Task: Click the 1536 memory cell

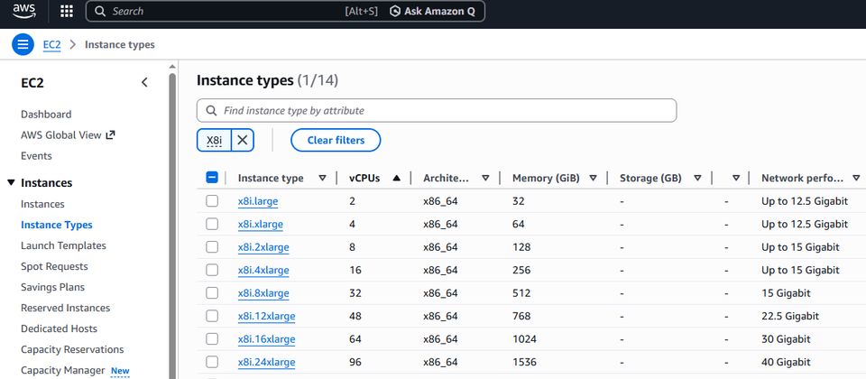Action: coord(524,363)
